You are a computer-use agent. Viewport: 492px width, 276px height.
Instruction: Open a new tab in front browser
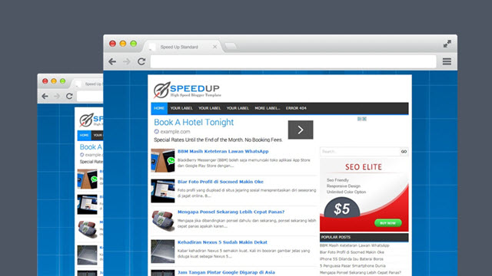231,46
